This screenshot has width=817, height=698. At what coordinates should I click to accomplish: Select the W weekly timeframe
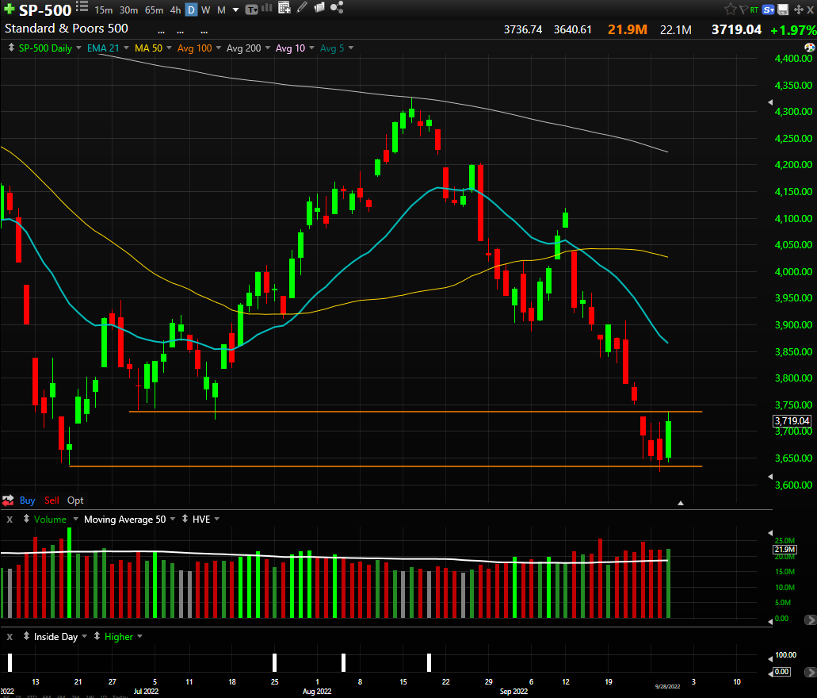[x=206, y=10]
